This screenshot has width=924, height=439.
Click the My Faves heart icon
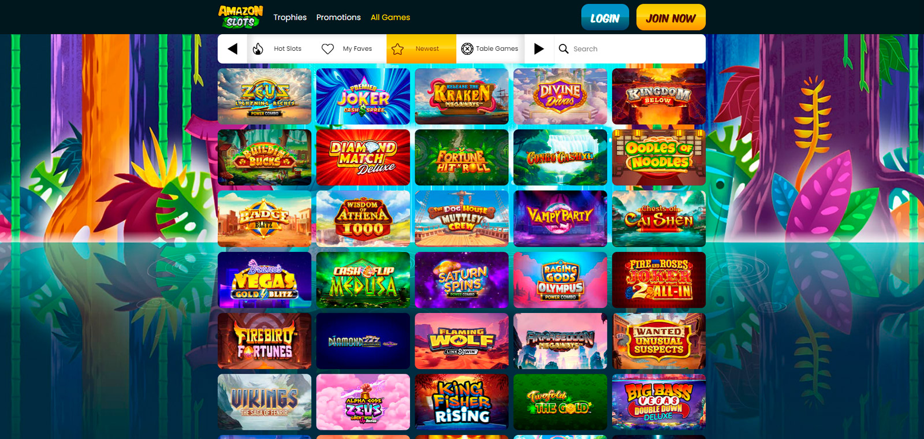pyautogui.click(x=327, y=49)
